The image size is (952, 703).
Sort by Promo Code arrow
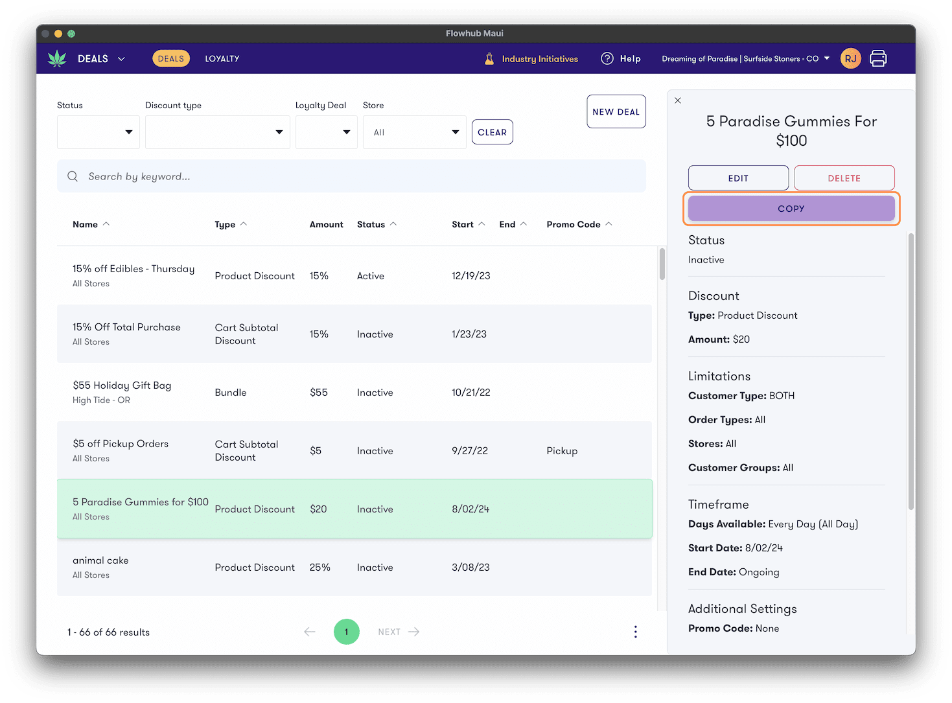(x=609, y=224)
